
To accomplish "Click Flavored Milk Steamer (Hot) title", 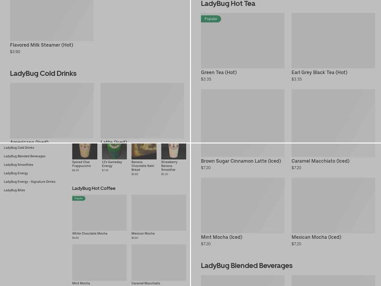I will [x=41, y=45].
